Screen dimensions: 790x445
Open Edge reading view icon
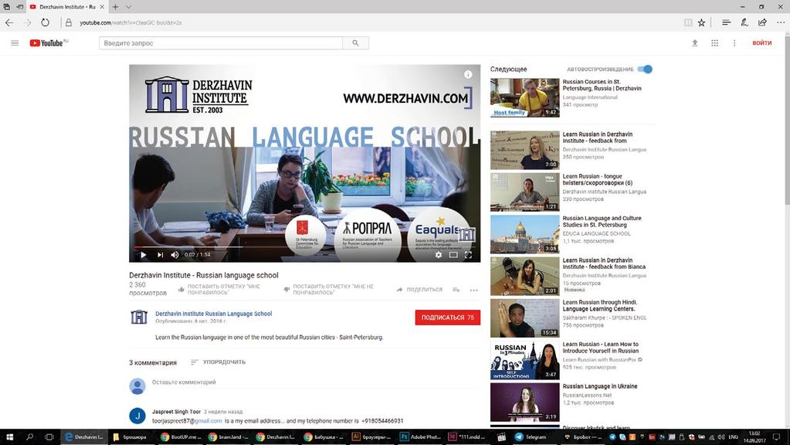click(x=688, y=22)
